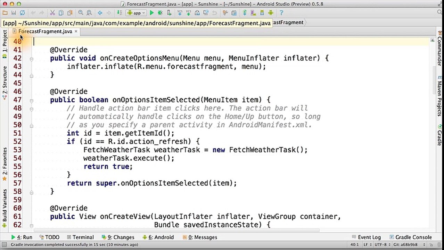Save all files with the floppy disk icon
This screenshot has height=250, width=444.
click(14, 13)
